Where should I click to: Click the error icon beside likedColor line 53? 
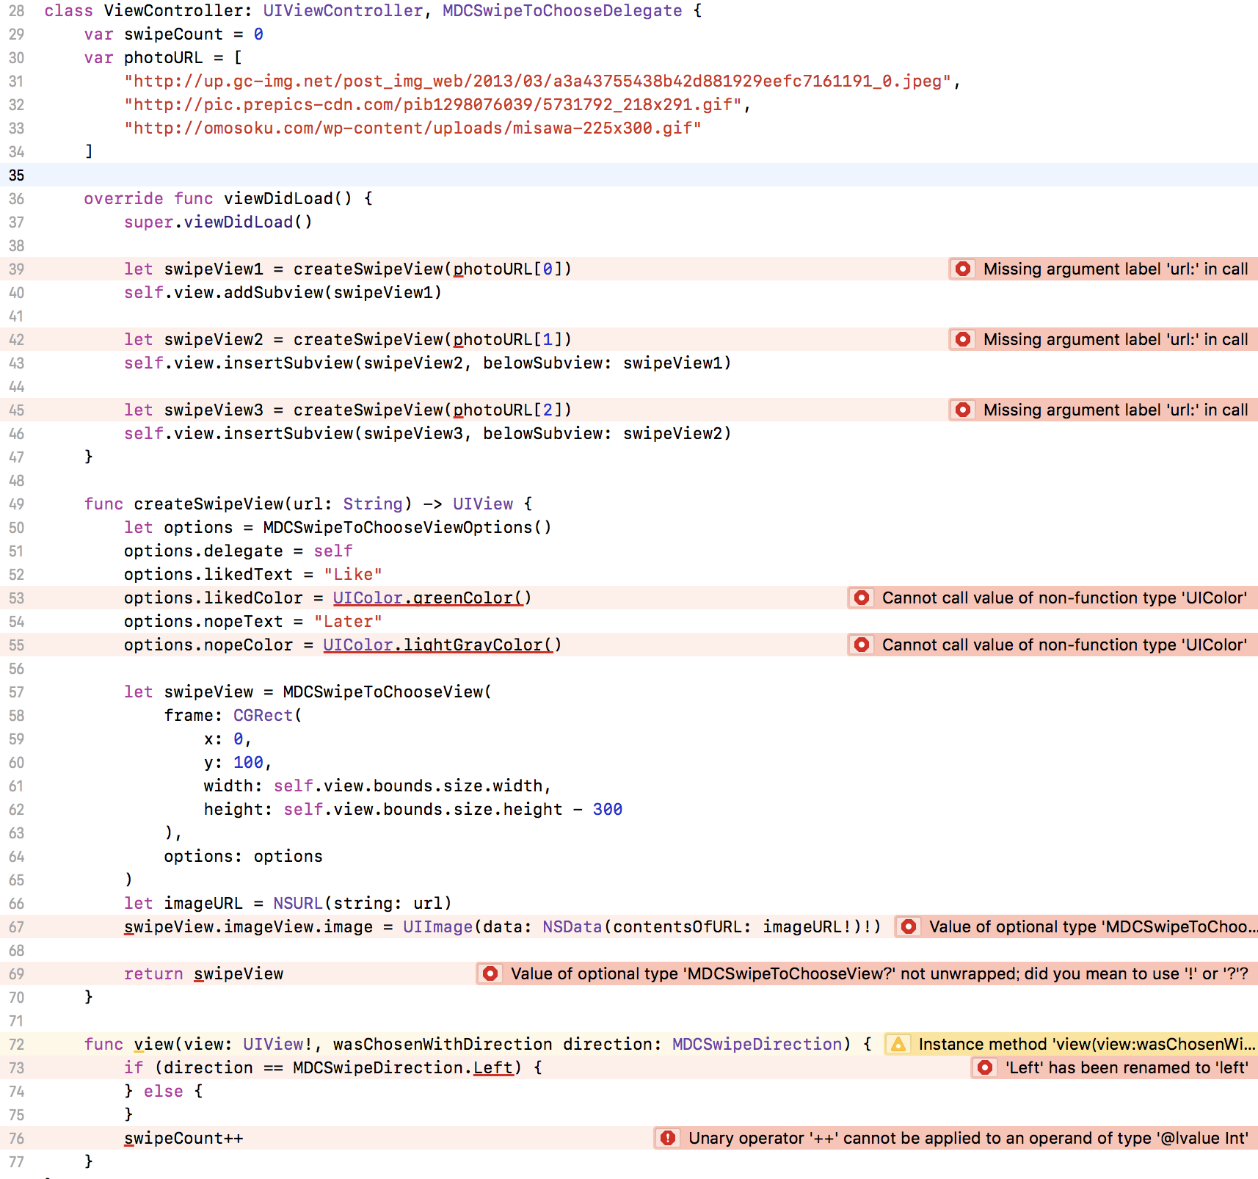coord(861,598)
